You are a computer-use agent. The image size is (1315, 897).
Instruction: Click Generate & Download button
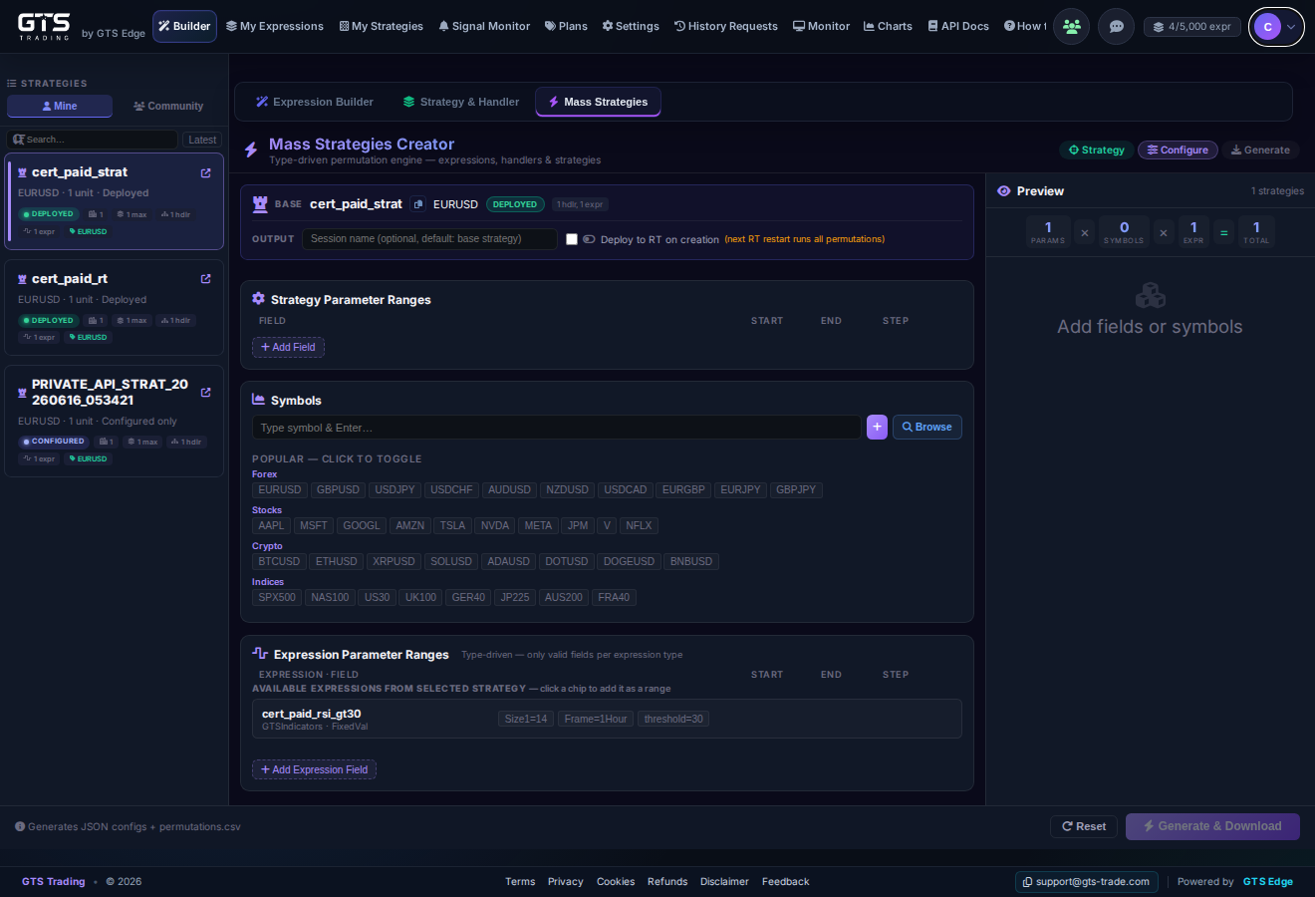1212,826
